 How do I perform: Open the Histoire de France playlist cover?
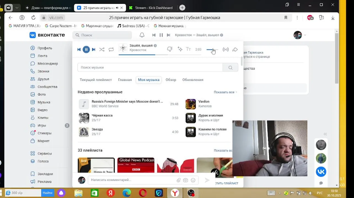click(96, 165)
